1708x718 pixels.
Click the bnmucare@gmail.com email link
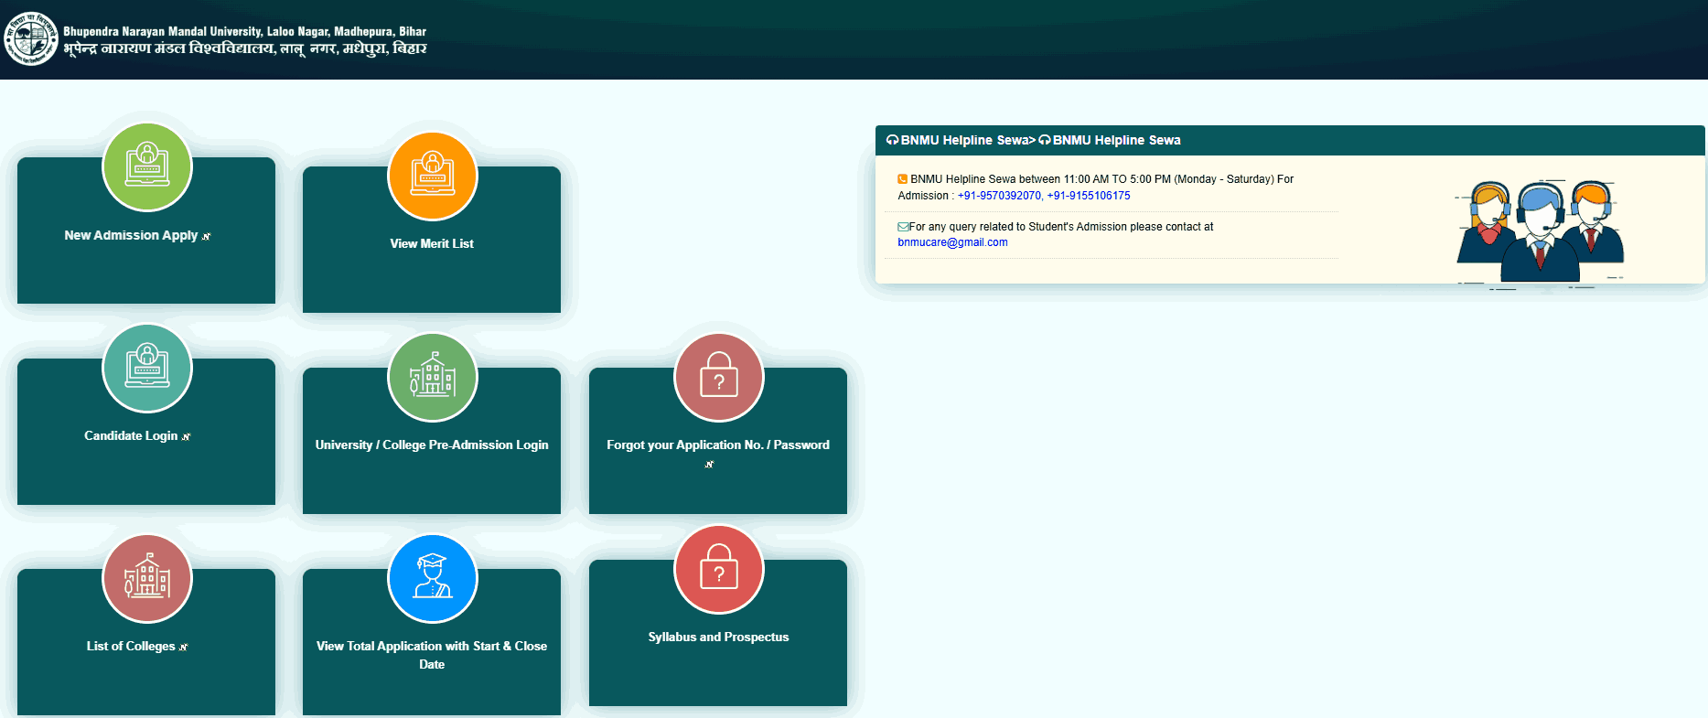click(952, 242)
